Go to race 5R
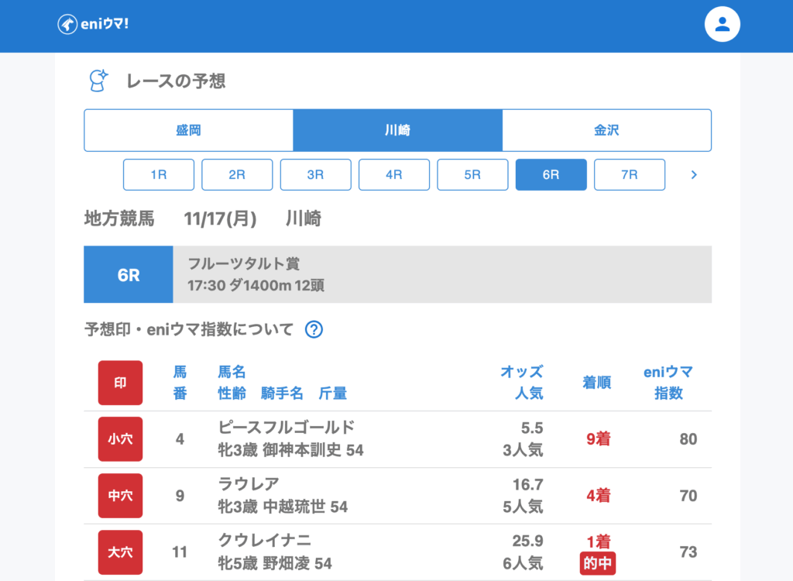Image resolution: width=793 pixels, height=581 pixels. click(x=472, y=174)
